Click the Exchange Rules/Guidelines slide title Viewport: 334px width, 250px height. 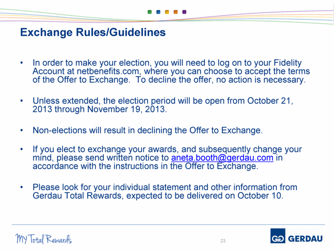93,32
